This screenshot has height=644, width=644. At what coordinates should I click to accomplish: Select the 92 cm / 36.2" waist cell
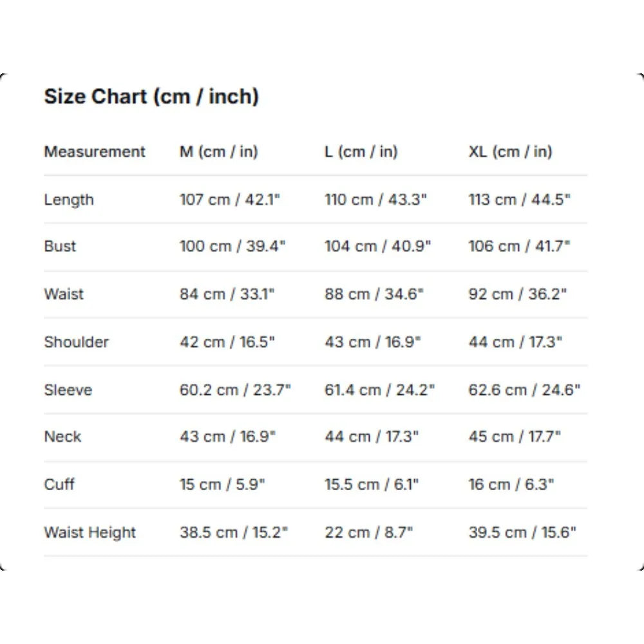point(518,294)
